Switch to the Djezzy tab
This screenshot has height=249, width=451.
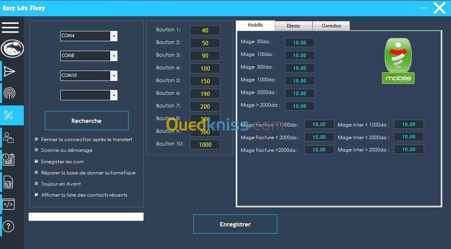coord(294,26)
